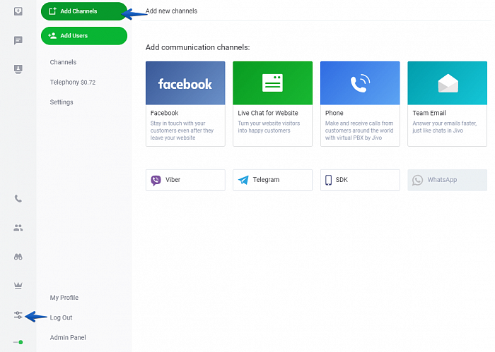Open the team people sidebar icon

click(18, 228)
